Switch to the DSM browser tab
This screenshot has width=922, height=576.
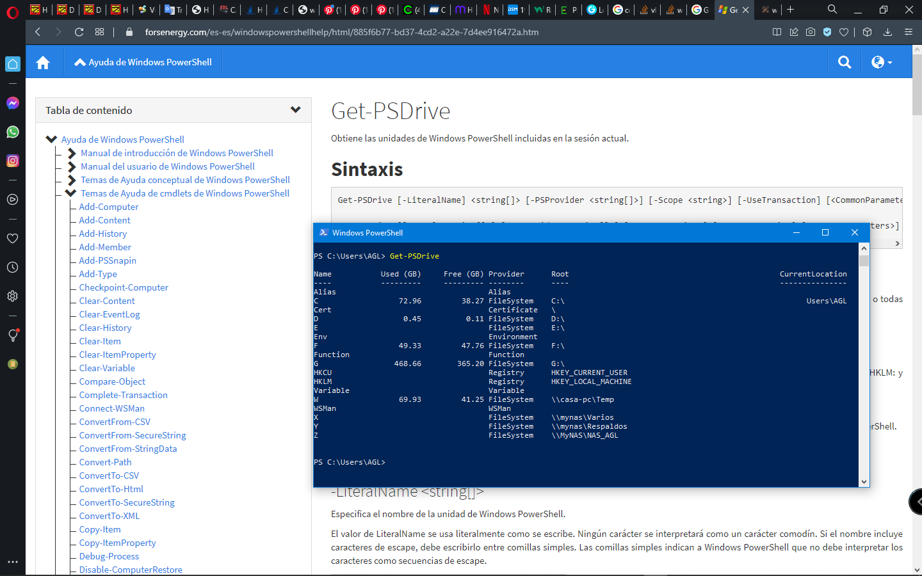pyautogui.click(x=516, y=10)
